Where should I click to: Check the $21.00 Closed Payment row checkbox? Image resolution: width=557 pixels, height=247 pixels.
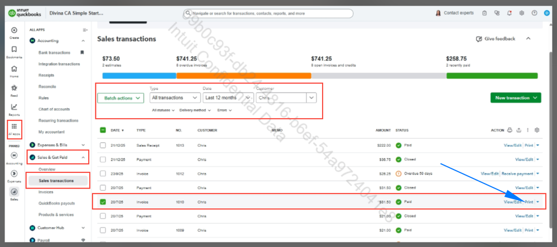click(103, 216)
